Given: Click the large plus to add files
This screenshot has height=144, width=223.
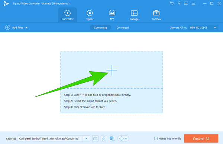Looking at the screenshot, I should tap(112, 70).
